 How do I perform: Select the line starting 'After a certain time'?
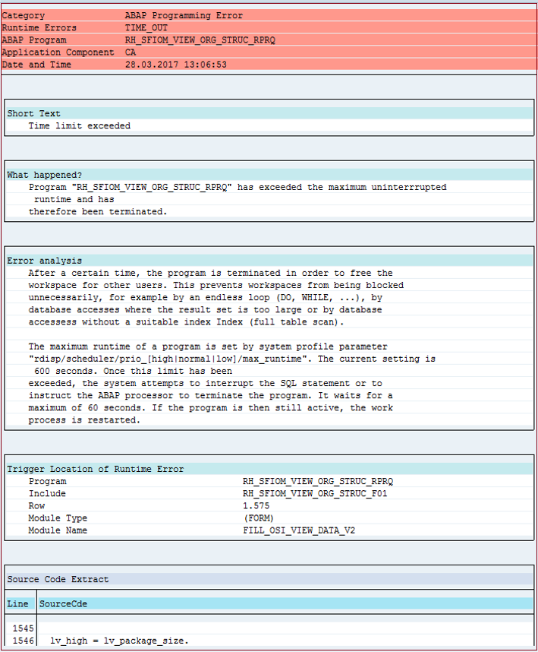pyautogui.click(x=210, y=274)
